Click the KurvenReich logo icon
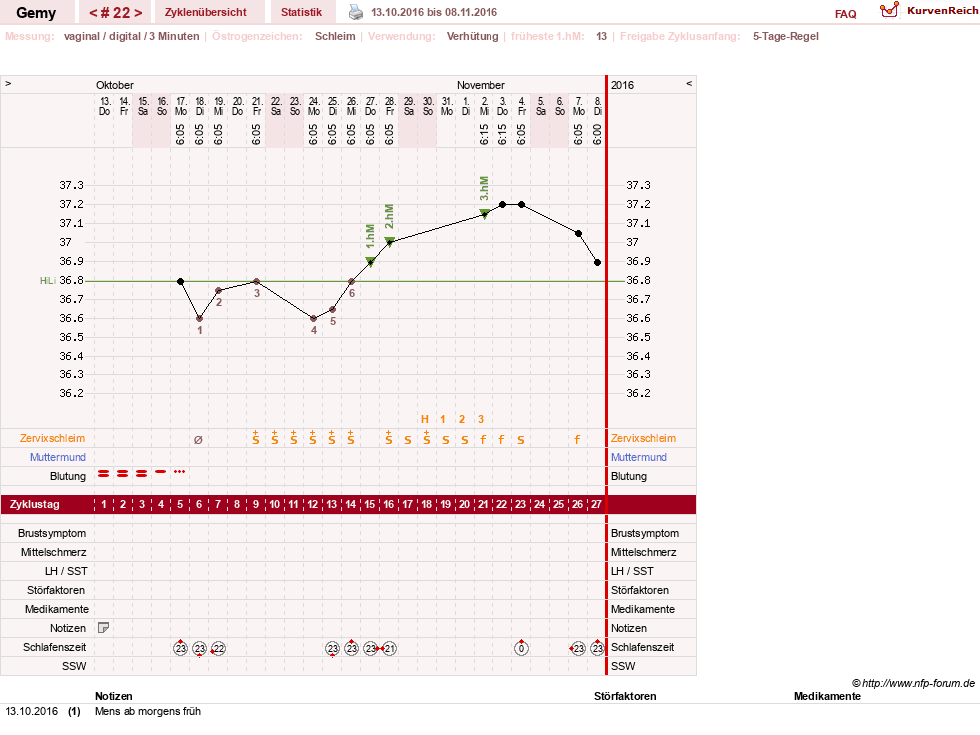 pos(889,10)
